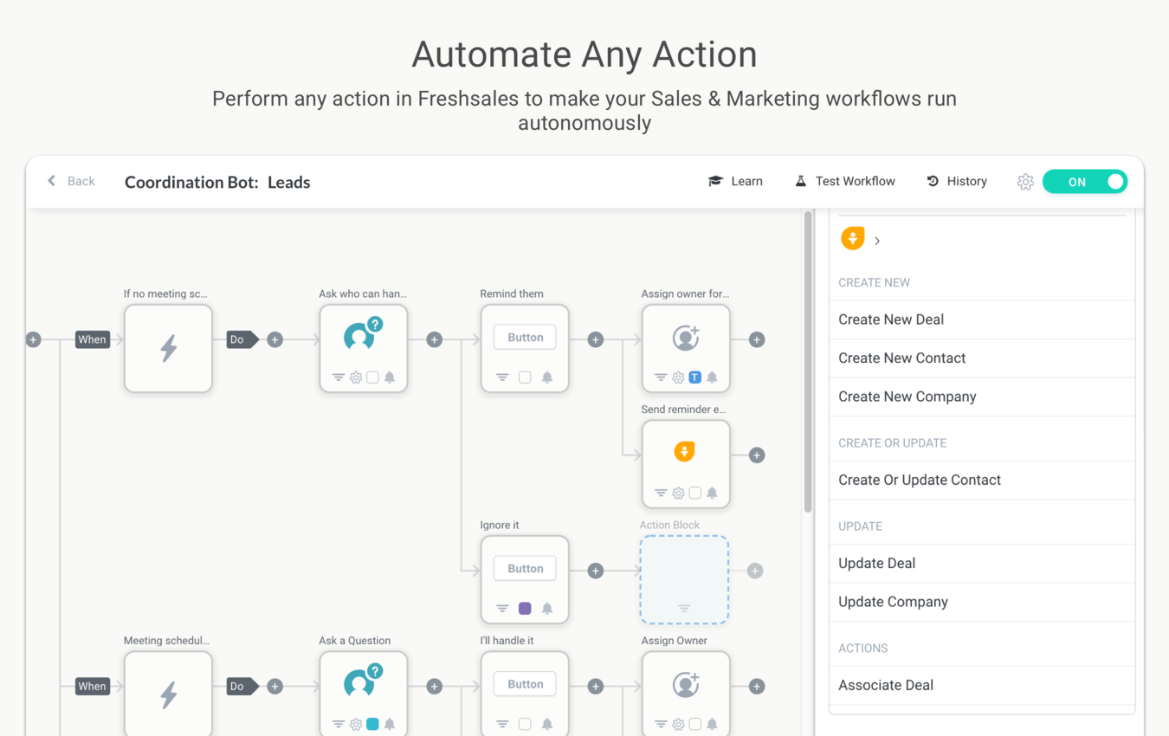Image resolution: width=1169 pixels, height=736 pixels.
Task: Expand the chevron beside the orange Freshworks icon
Action: point(877,239)
